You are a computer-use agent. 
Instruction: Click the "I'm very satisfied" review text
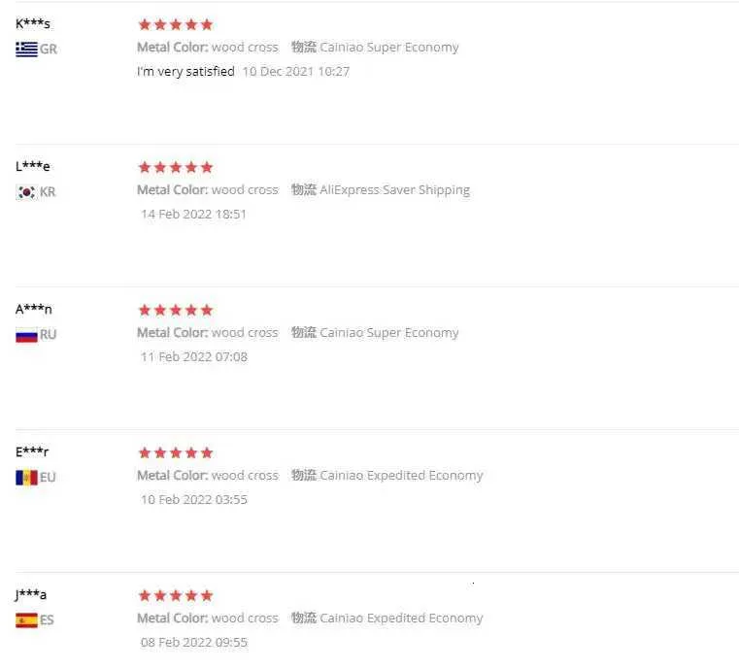tap(185, 71)
